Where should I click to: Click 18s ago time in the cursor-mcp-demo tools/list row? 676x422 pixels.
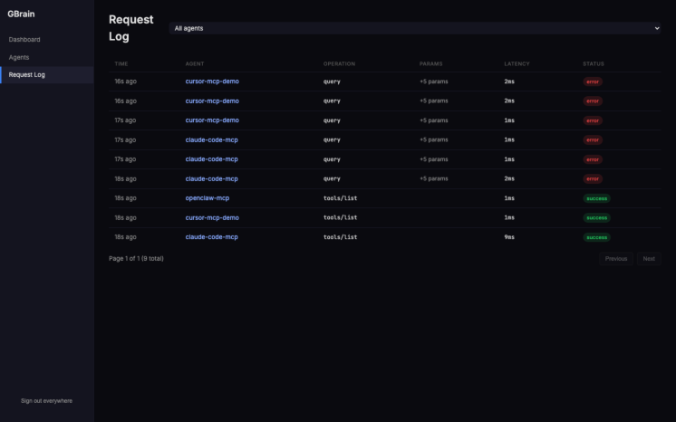[125, 217]
